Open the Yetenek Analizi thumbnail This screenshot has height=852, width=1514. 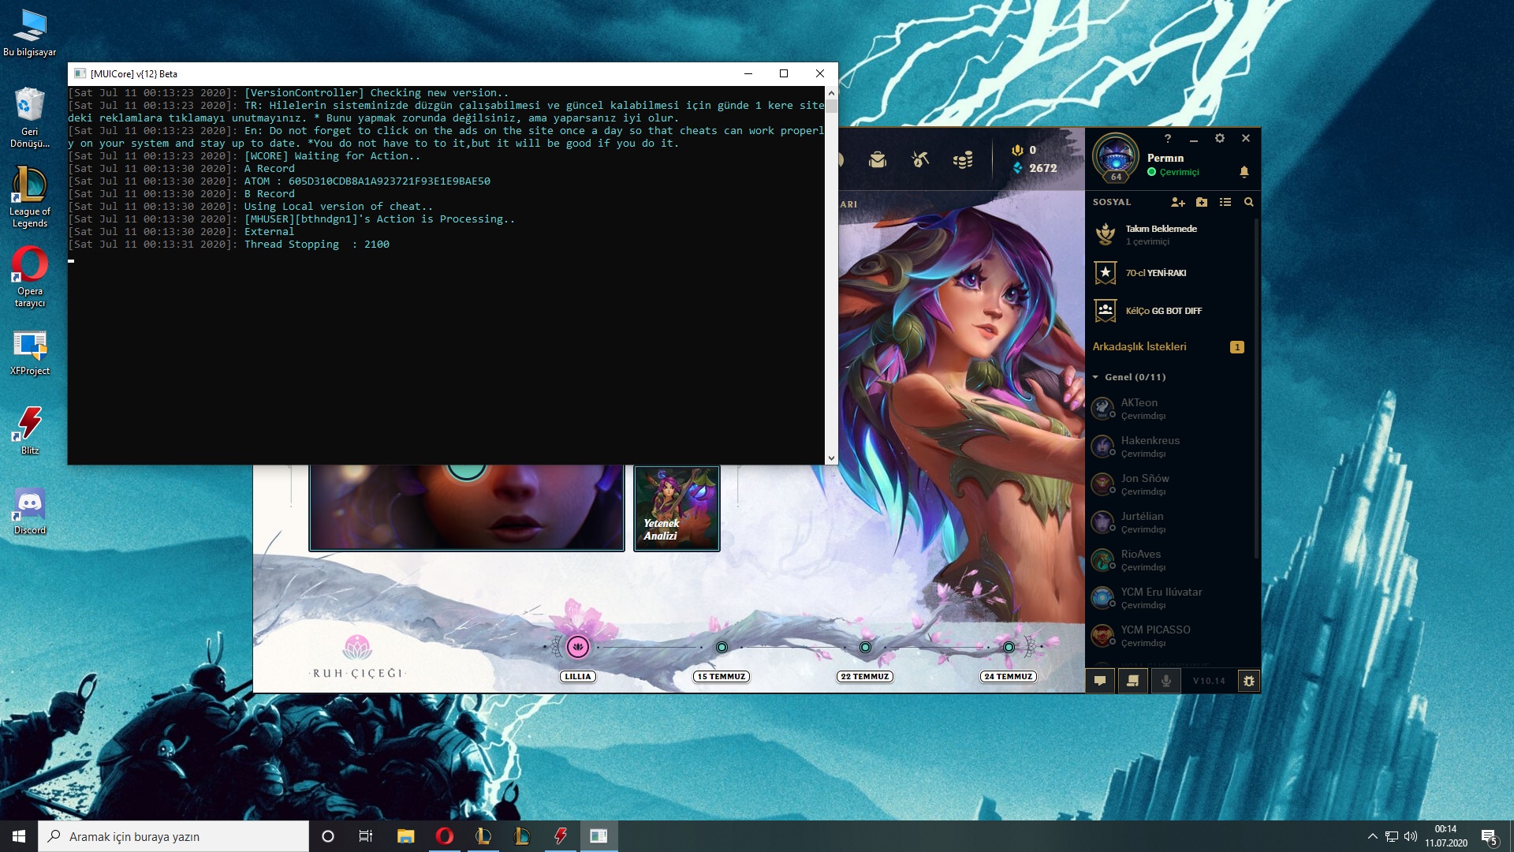coord(677,508)
